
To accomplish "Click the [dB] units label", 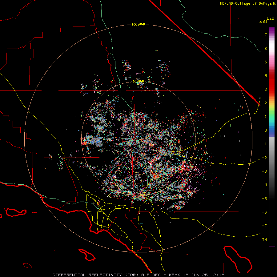I will (263, 22).
